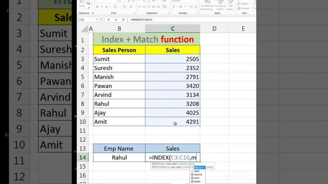Click the Font Color letter A icon
Image resolution: width=328 pixels, height=184 pixels.
tap(131, 7)
